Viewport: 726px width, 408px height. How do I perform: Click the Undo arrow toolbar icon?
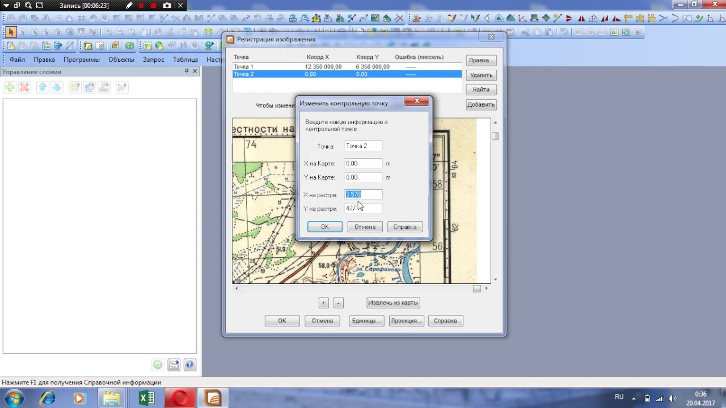click(x=564, y=32)
